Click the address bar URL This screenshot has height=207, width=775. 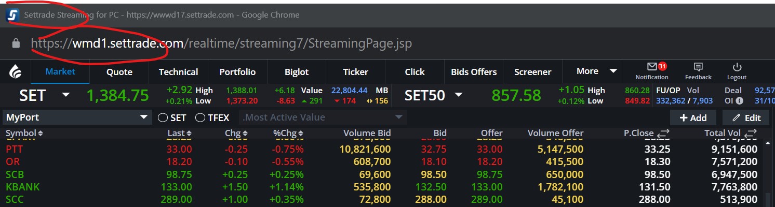[221, 43]
